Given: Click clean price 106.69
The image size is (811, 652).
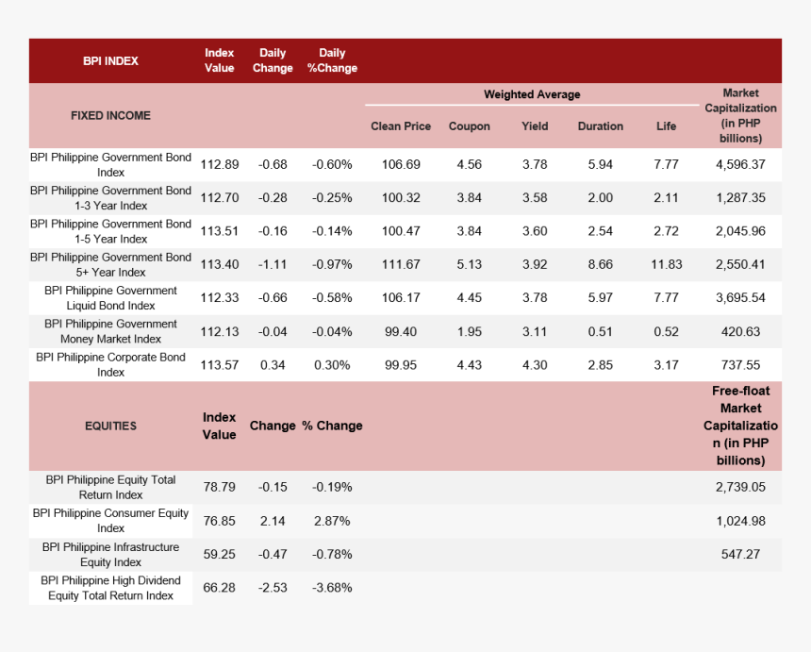Looking at the screenshot, I should point(401,164).
